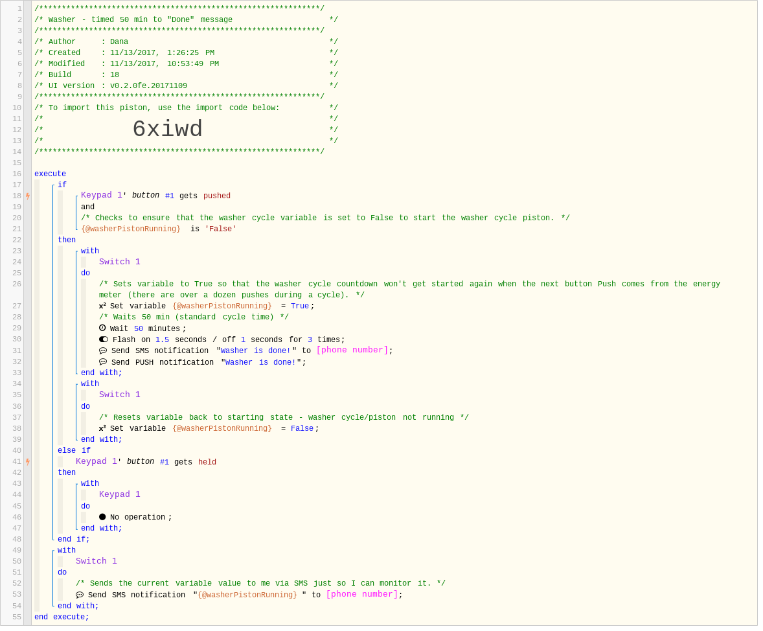The height and width of the screenshot is (631, 763).
Task: Click the UI version v0.2.0fe.20171109 line
Action: pos(186,86)
